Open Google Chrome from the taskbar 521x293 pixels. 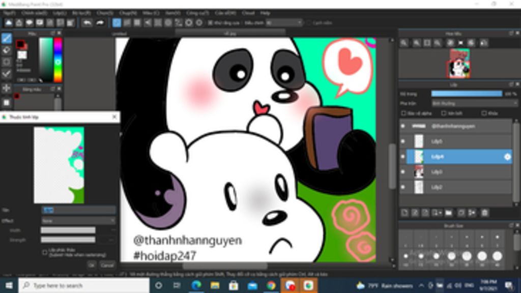pyautogui.click(x=271, y=285)
